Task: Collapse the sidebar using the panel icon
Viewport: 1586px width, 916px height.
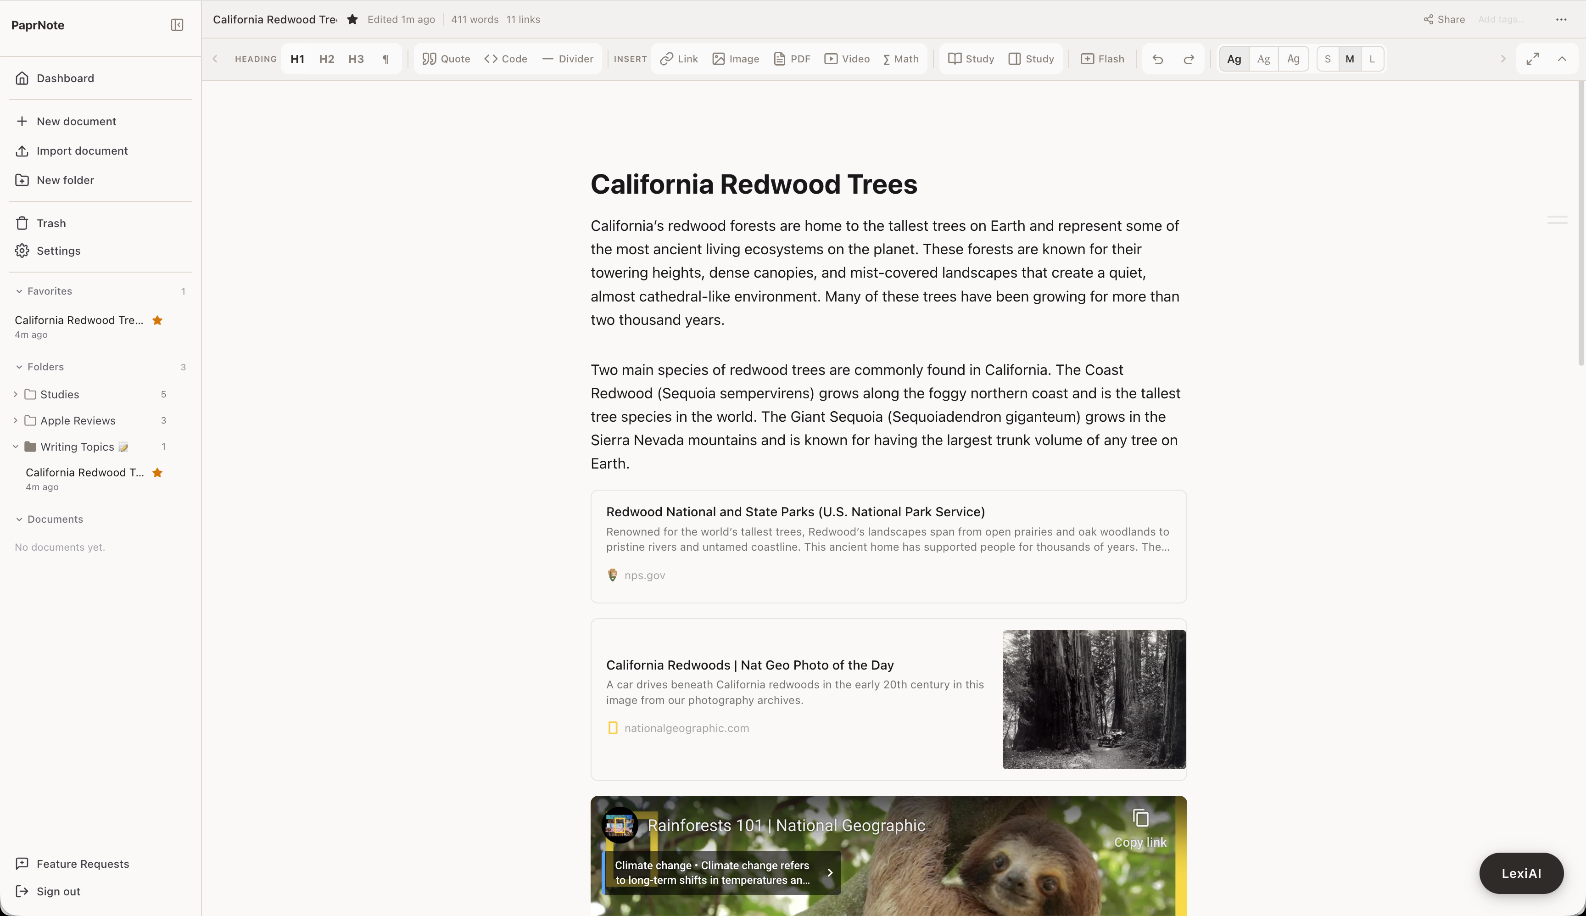Action: pos(177,24)
